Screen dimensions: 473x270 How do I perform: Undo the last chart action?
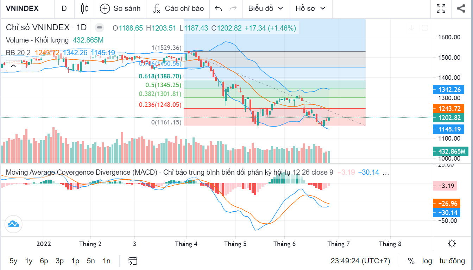click(218, 8)
